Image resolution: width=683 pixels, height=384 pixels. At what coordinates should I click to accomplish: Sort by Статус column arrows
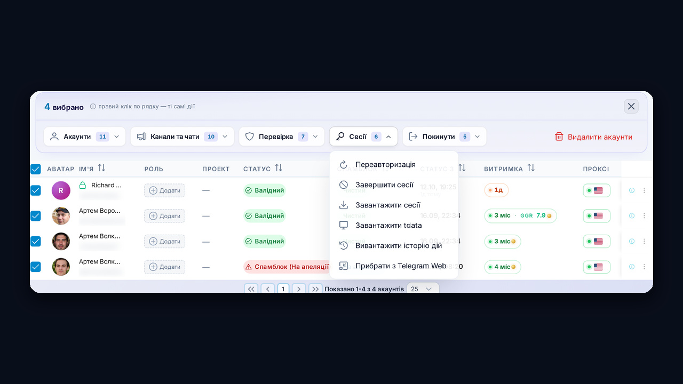pos(279,168)
